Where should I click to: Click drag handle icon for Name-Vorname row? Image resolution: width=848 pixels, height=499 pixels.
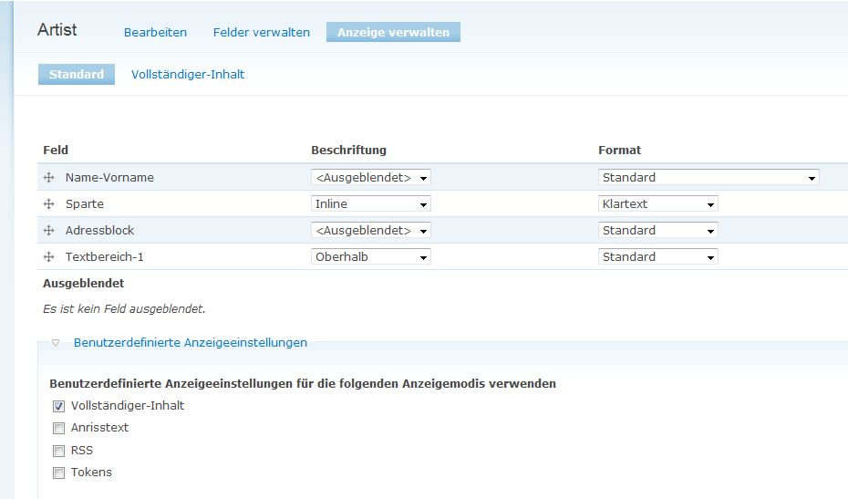(x=49, y=178)
